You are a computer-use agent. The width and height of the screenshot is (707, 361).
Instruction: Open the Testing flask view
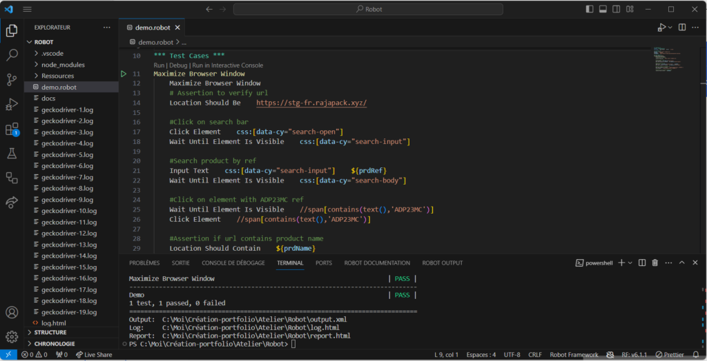(12, 154)
